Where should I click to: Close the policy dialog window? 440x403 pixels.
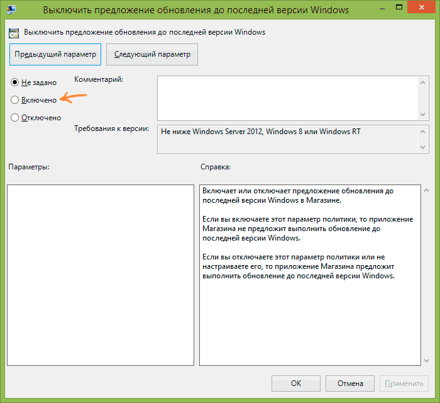point(422,7)
